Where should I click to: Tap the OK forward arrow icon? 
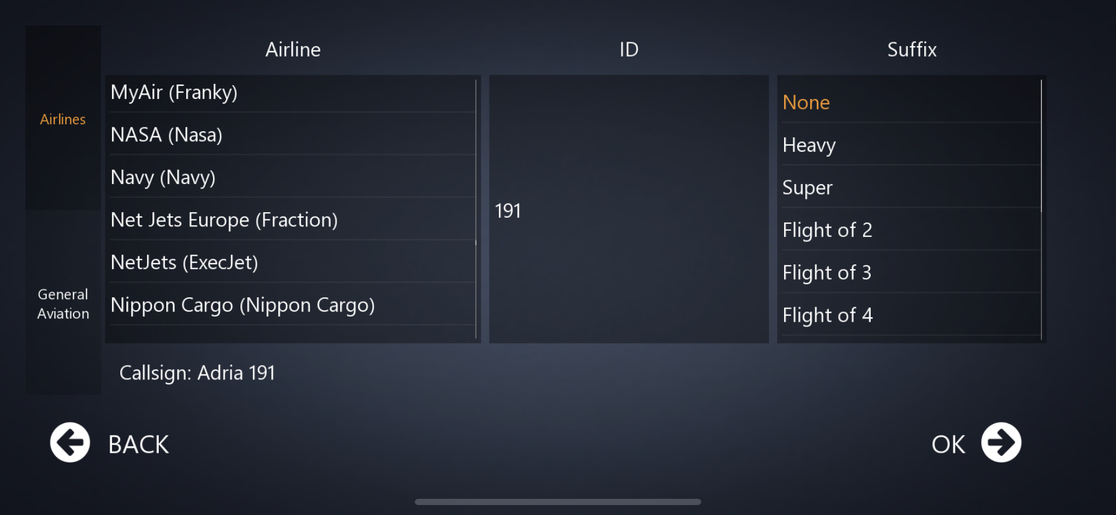click(1001, 443)
